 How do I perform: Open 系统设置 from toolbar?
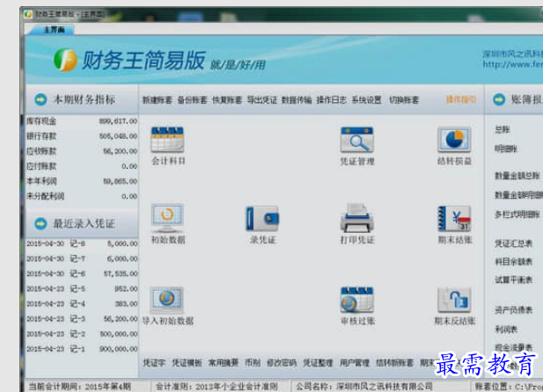coord(366,100)
